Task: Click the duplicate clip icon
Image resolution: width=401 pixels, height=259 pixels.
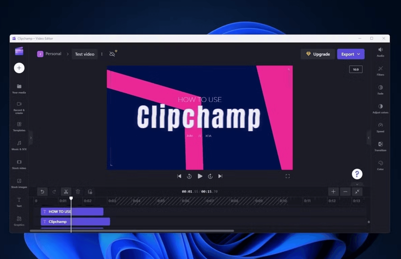Action: tap(90, 192)
